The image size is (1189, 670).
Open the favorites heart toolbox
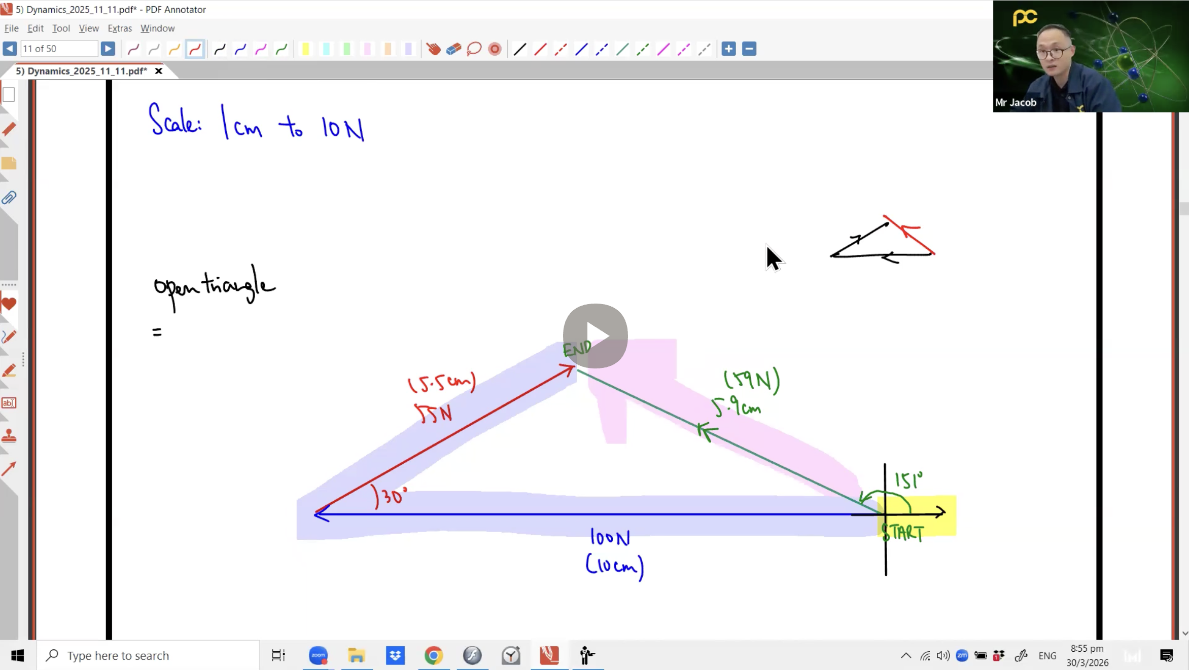tap(9, 304)
